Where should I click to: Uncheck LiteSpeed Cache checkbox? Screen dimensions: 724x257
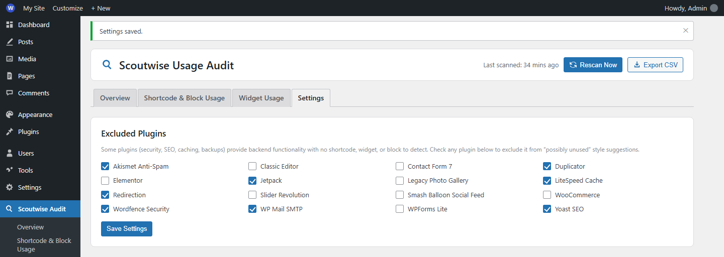pyautogui.click(x=547, y=180)
